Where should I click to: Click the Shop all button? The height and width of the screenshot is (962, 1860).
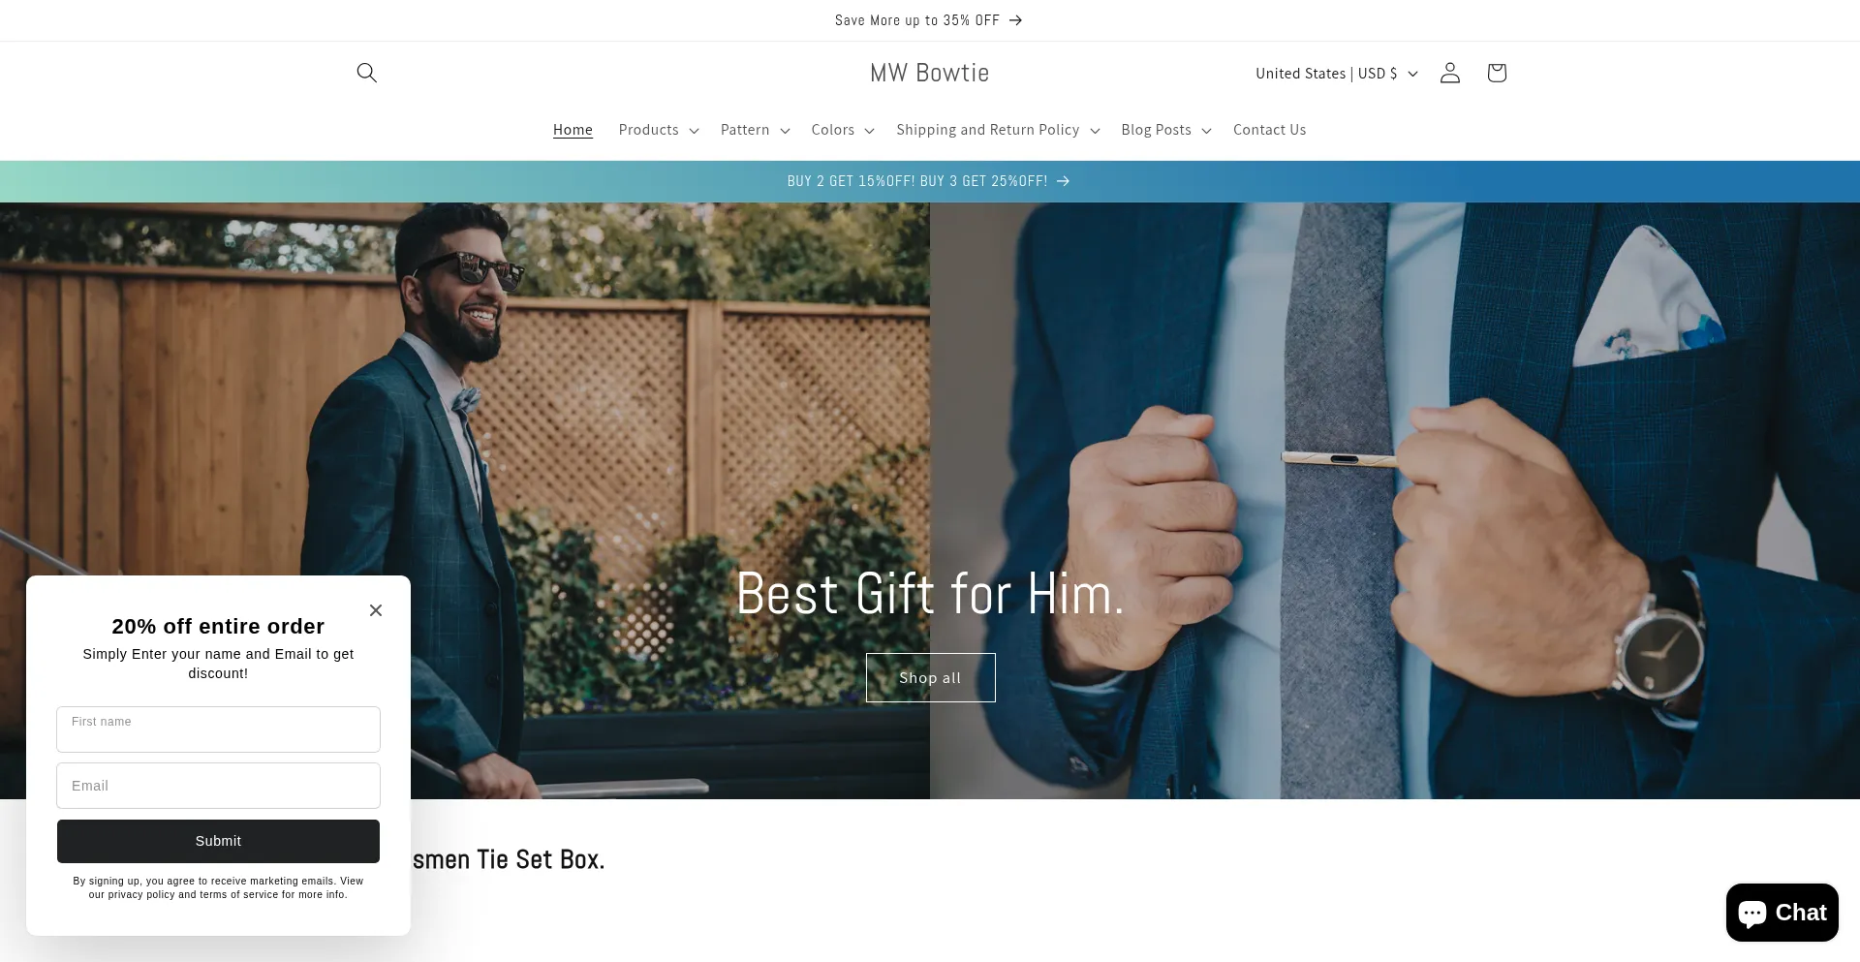click(930, 677)
